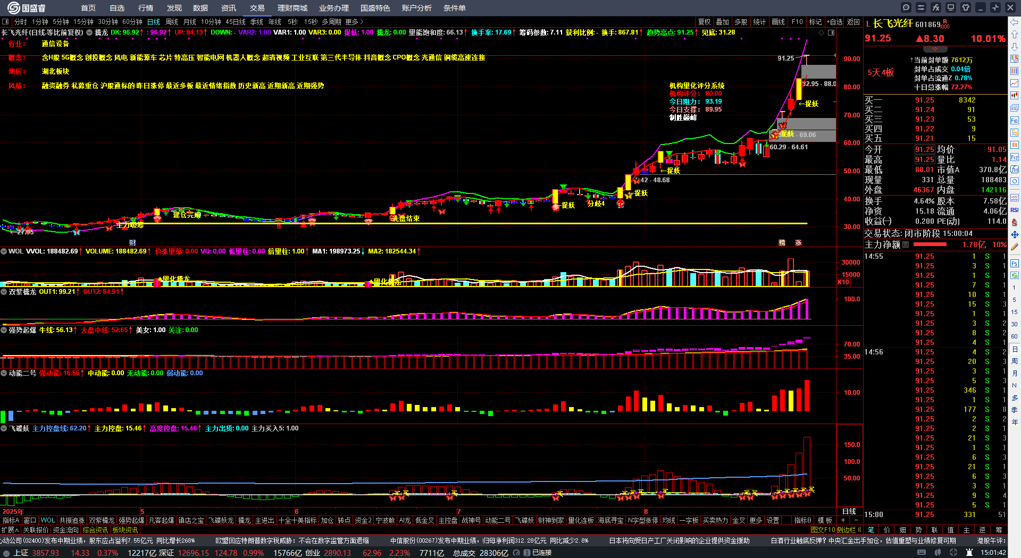Click the minus zoom button below 日线
Viewport: 1021px width, 558px height.
[x=856, y=520]
